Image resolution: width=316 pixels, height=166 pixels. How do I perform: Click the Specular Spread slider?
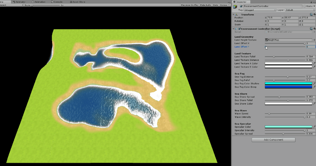(x=285, y=134)
